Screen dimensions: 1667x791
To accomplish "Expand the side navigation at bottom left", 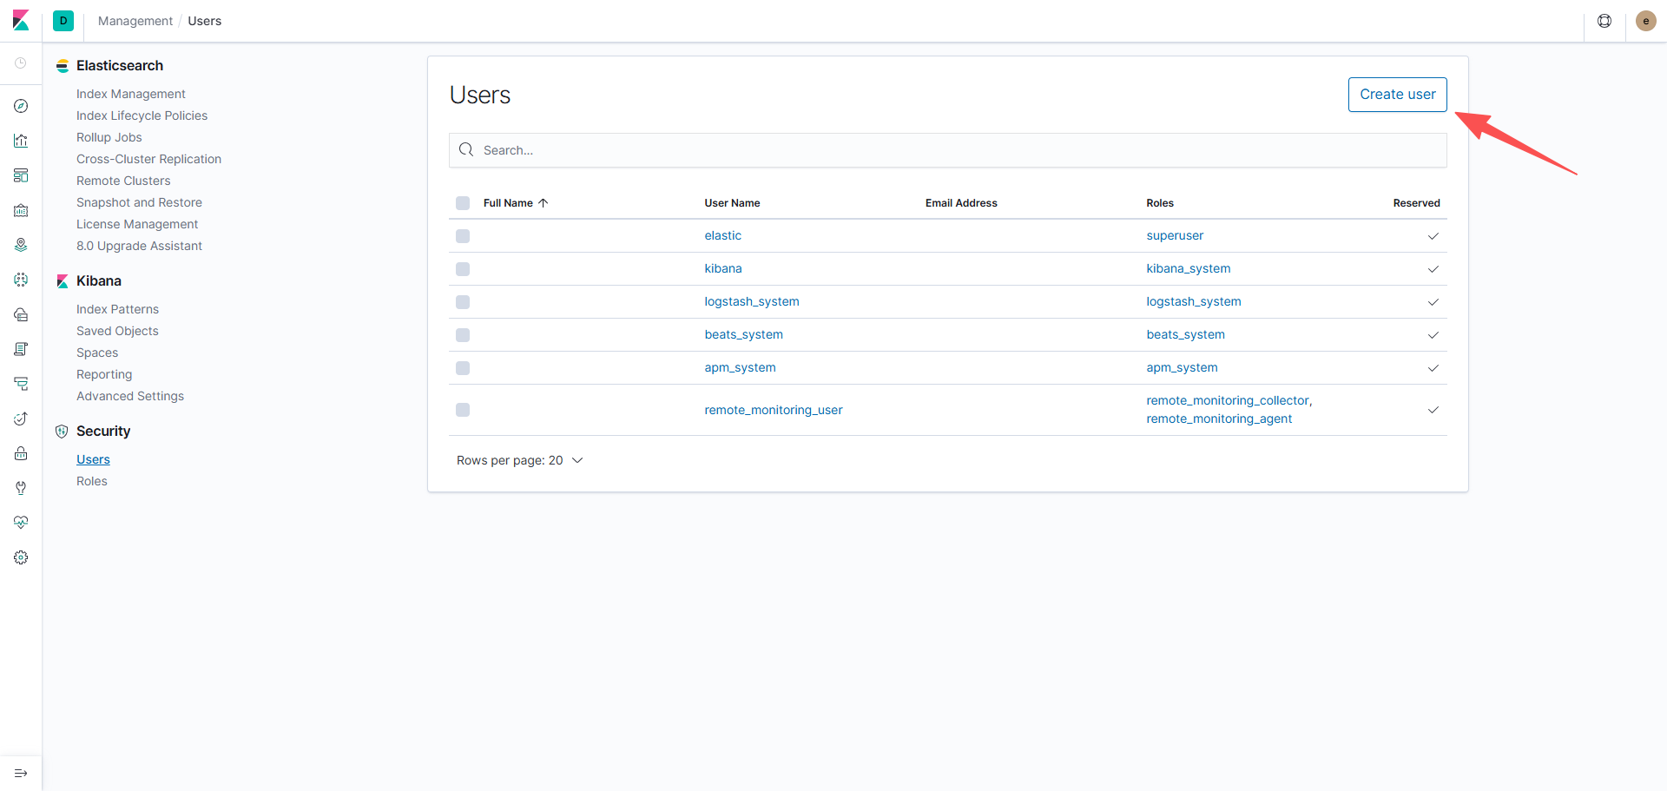I will pos(21,773).
